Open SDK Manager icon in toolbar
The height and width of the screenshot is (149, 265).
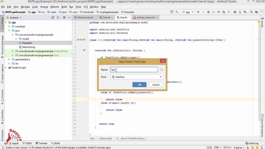pyautogui.click(x=245, y=12)
